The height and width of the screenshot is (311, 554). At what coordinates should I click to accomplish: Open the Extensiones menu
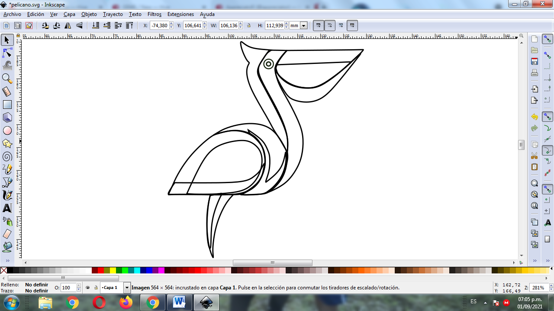(x=180, y=14)
